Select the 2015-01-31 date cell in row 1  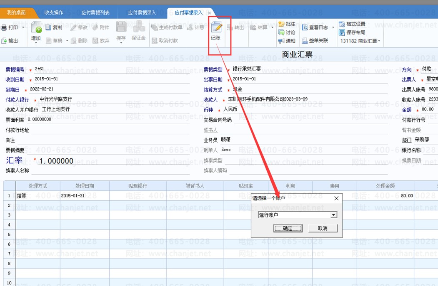[x=85, y=195]
